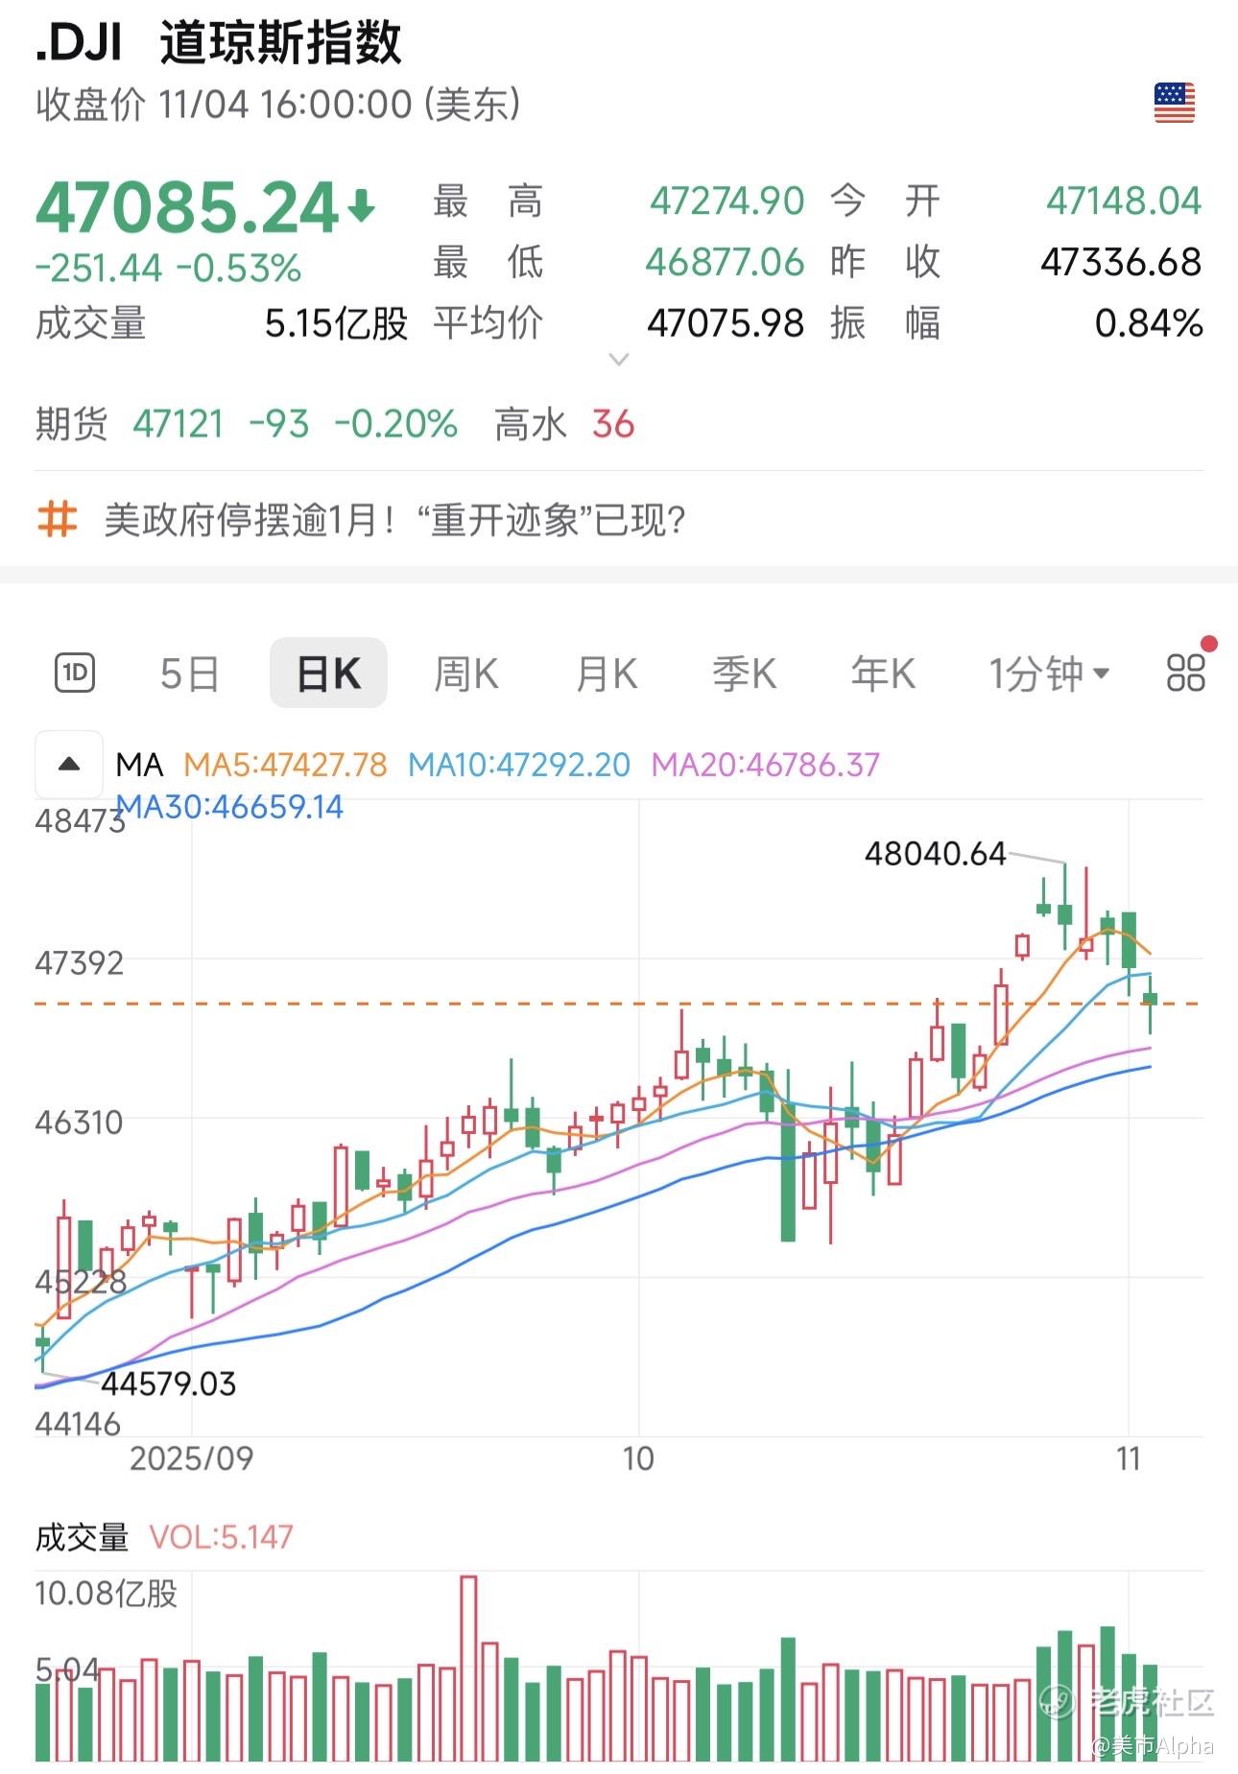Viewport: 1238px width, 1774px height.
Task: Tap the tallest volume bar in the volume chart
Action: click(468, 1668)
